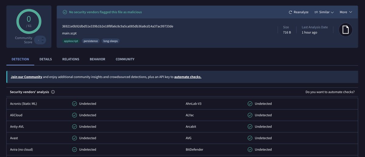This screenshot has height=157, width=365.
Task: Open the RELATIONS tab
Action: [71, 59]
